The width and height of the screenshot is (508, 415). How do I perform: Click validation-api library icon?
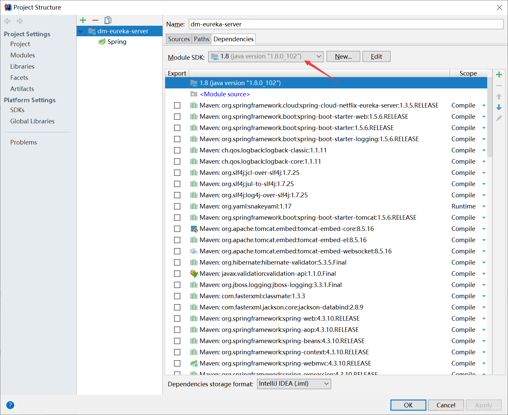click(x=194, y=273)
